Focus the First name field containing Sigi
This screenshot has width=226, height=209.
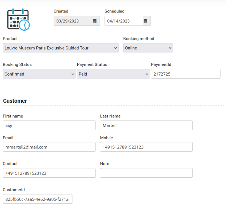coord(49,125)
